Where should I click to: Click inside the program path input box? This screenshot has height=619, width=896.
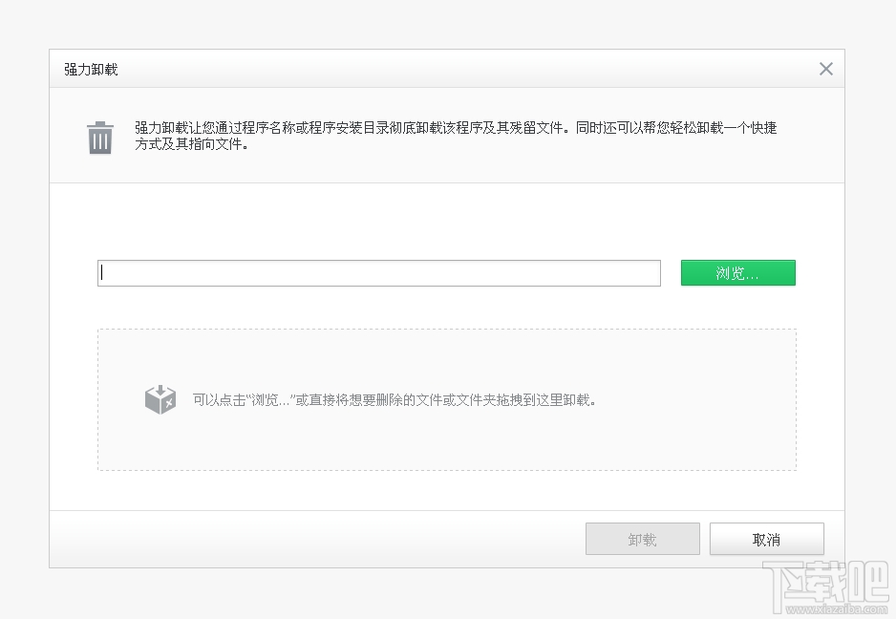click(378, 272)
